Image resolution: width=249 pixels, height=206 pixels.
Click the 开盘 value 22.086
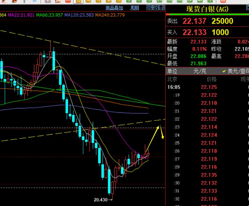point(198,56)
